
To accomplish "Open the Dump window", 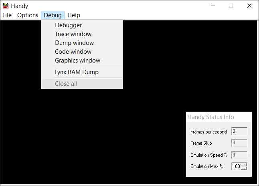I will tap(82, 43).
